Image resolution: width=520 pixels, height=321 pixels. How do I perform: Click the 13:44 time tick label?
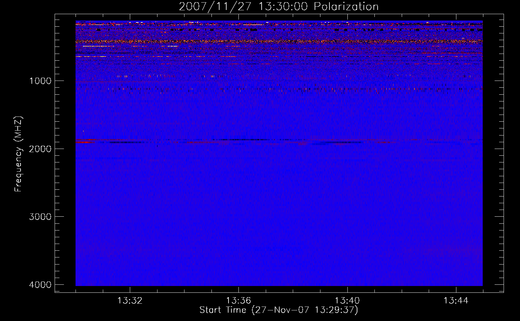[456, 301]
